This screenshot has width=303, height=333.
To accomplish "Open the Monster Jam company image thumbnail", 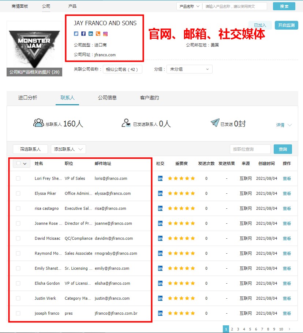I will [34, 49].
